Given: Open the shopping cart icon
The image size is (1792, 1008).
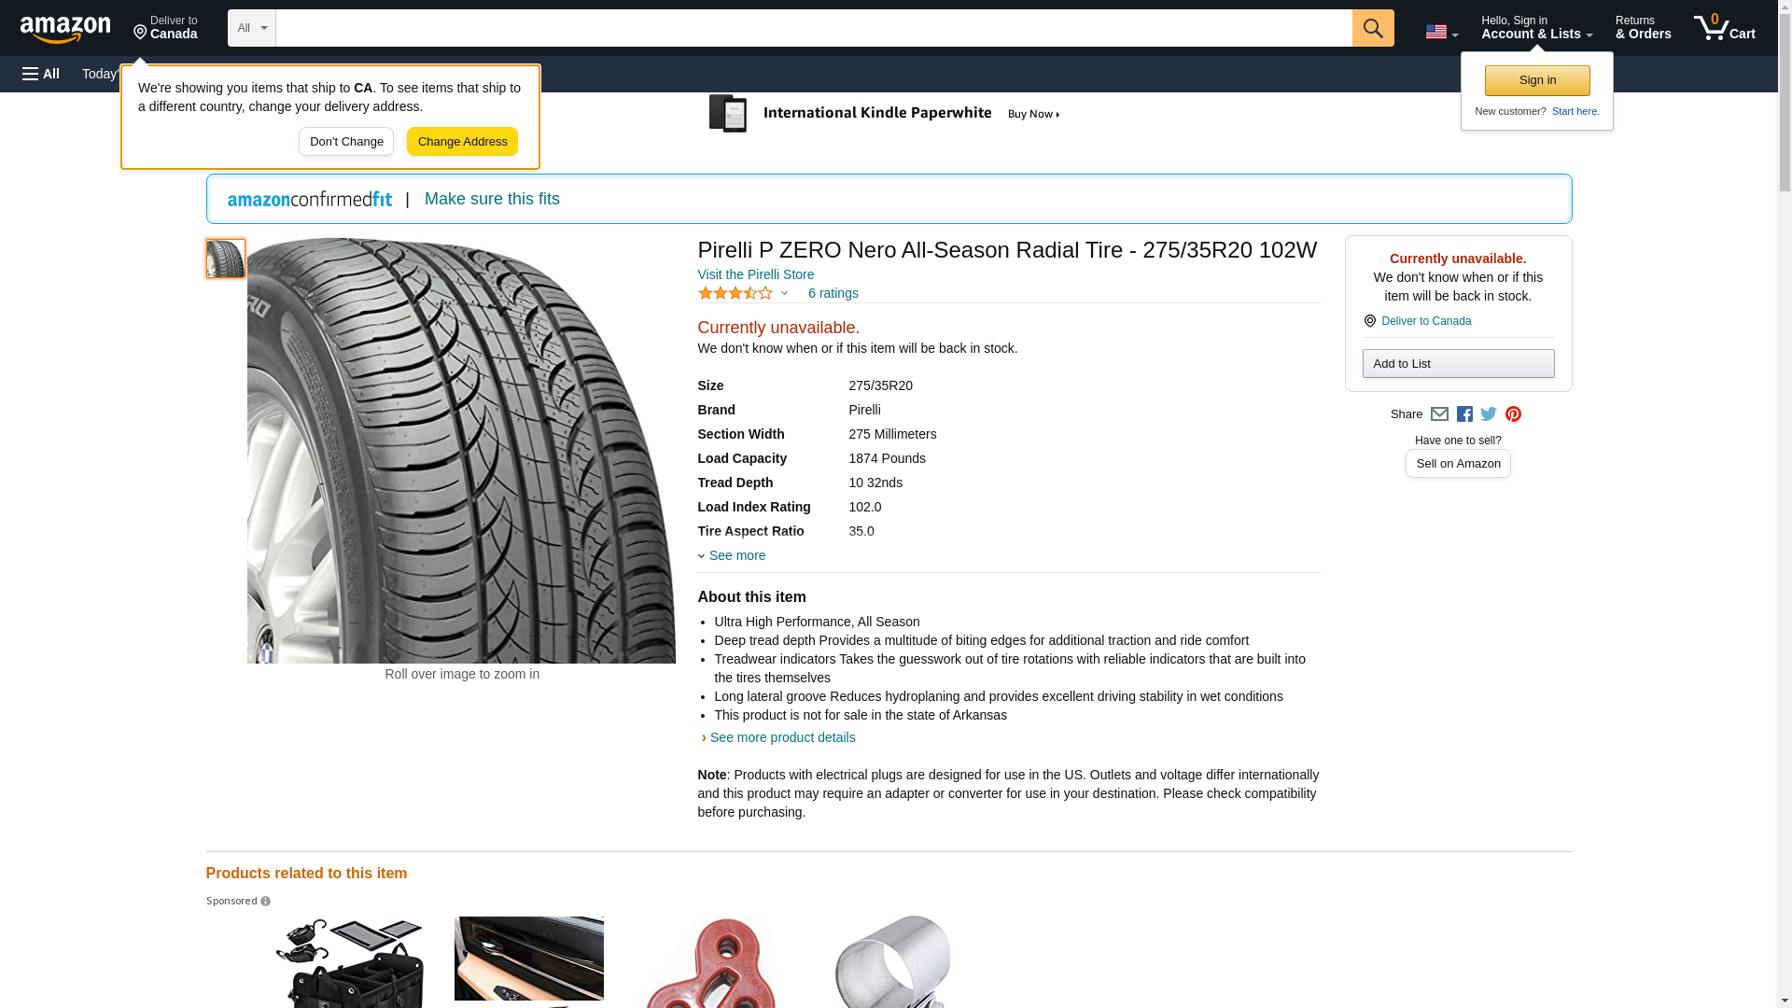Looking at the screenshot, I should click(x=1724, y=28).
